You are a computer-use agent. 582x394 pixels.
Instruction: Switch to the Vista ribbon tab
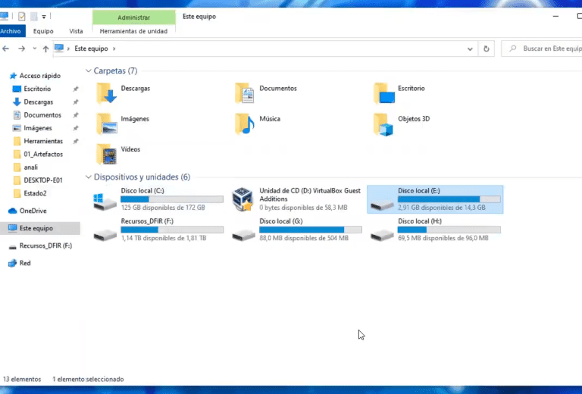pos(76,31)
